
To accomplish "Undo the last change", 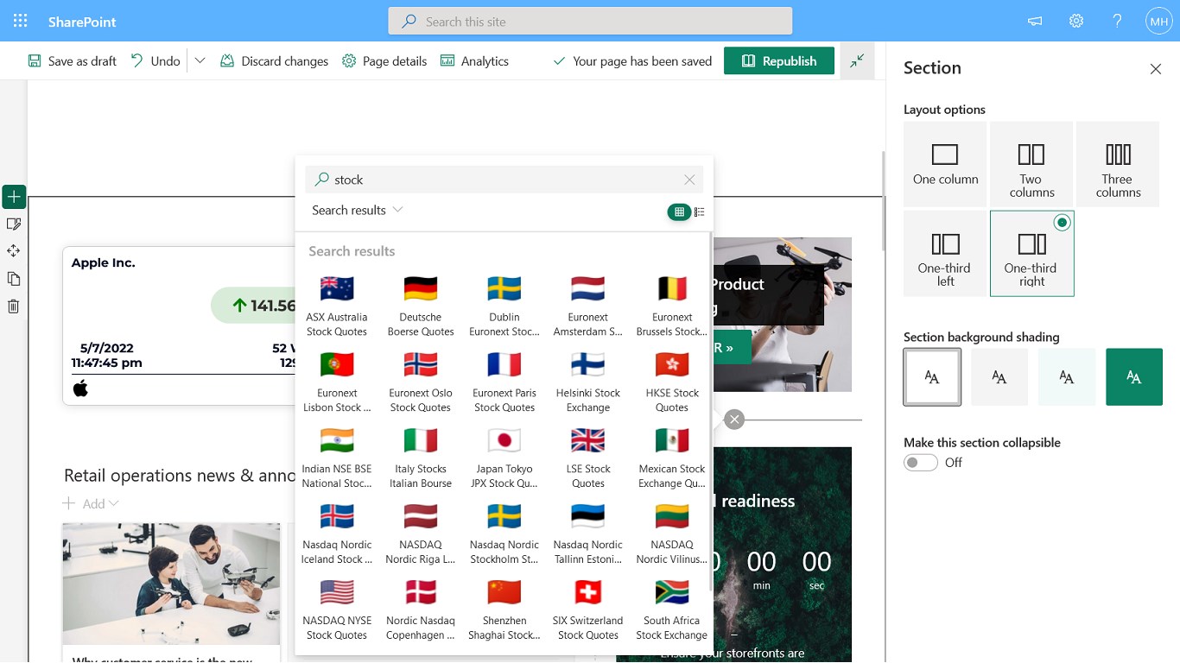I will [x=155, y=61].
